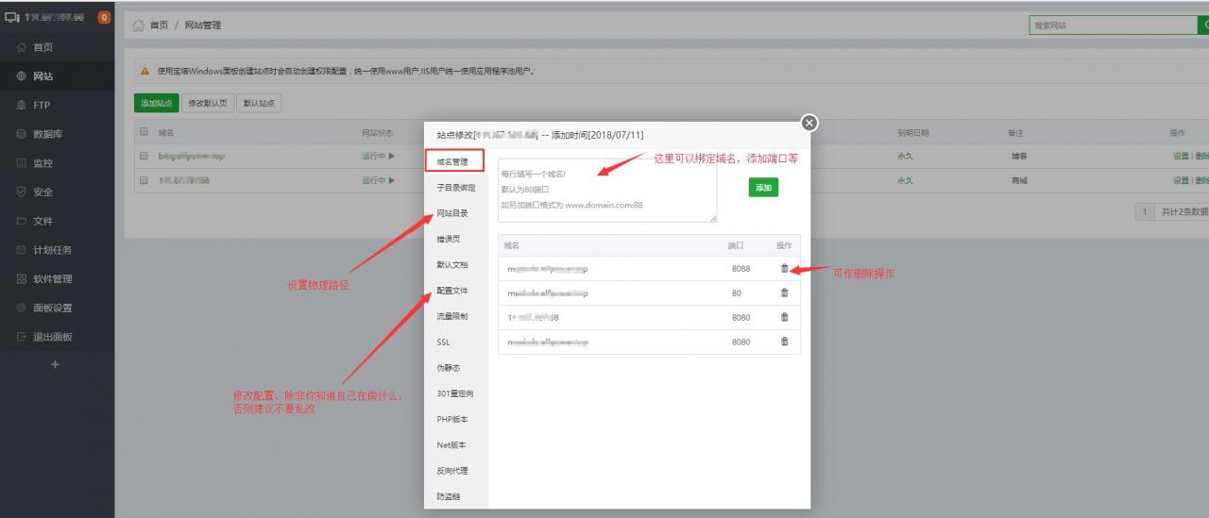Toggle 运行中 status of the 商城 site

378,179
